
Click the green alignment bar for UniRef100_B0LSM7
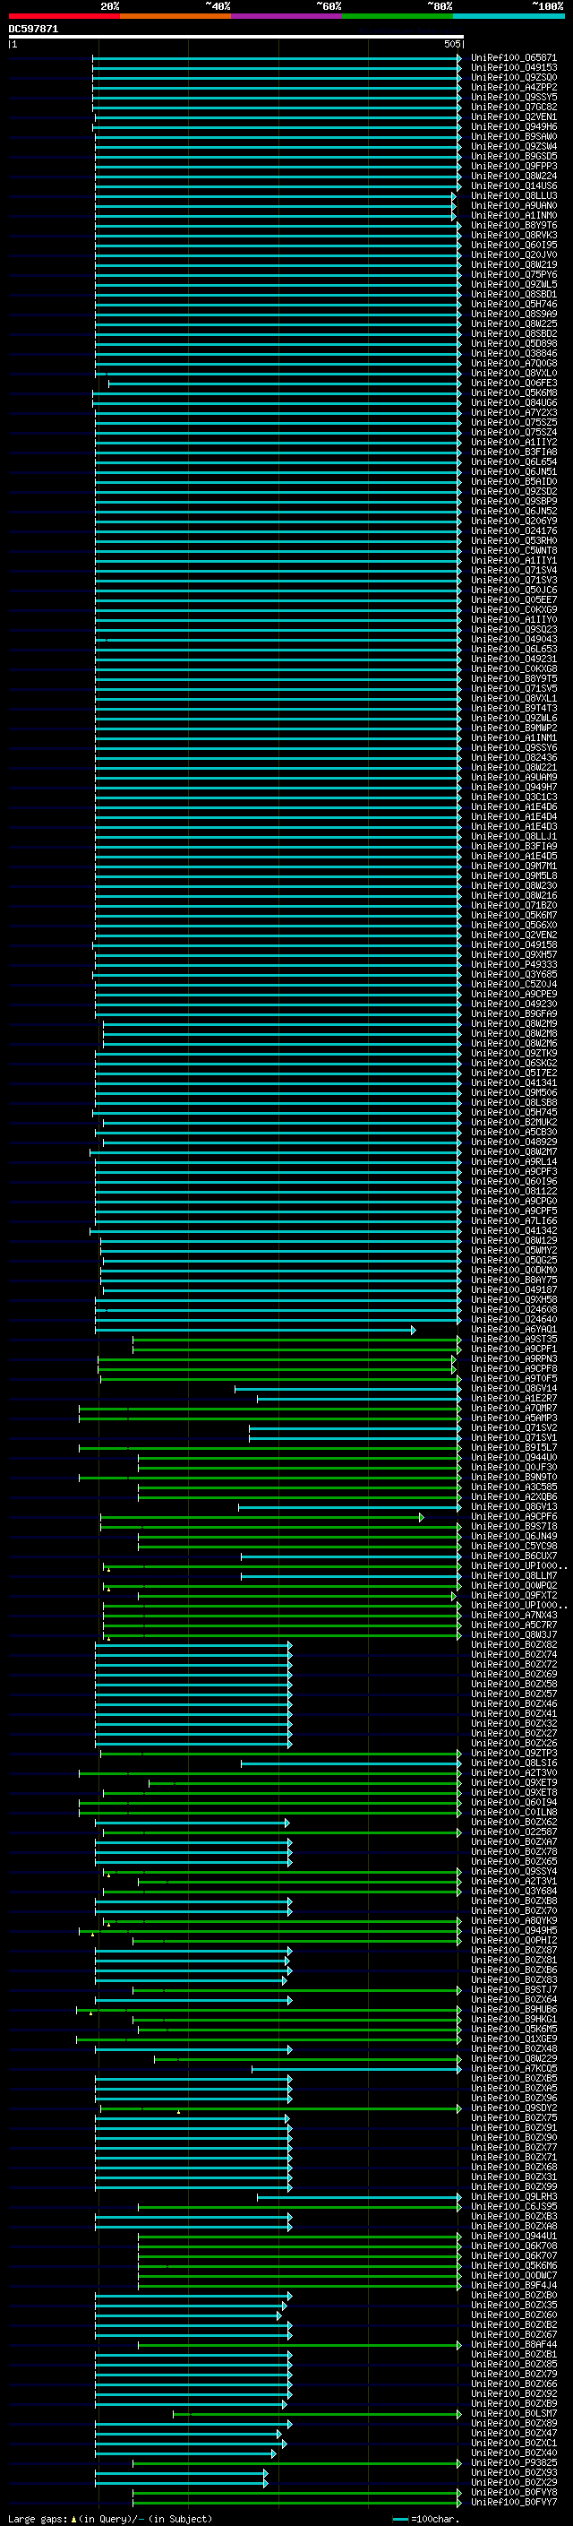[317, 2413]
